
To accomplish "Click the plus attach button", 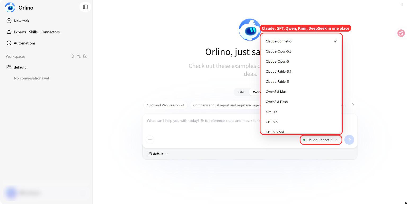I will coord(150,140).
